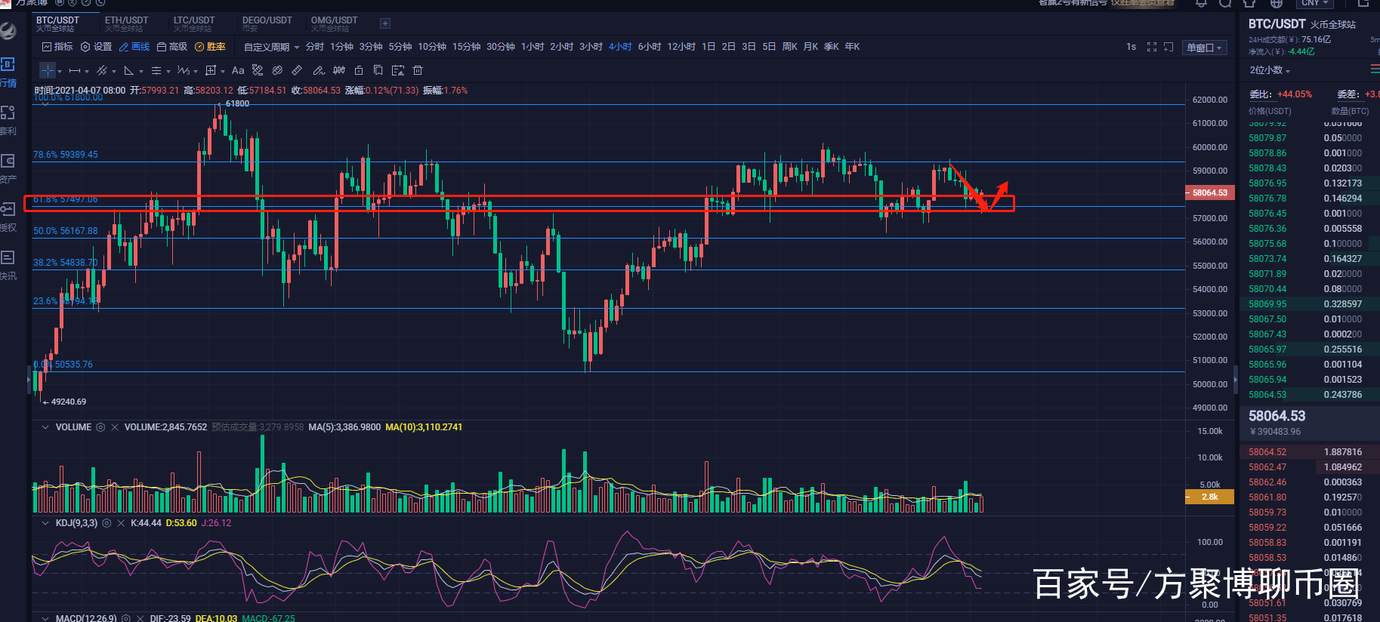The height and width of the screenshot is (622, 1380).
Task: Toggle the 画线 drawing toolbar
Action: coord(134,47)
